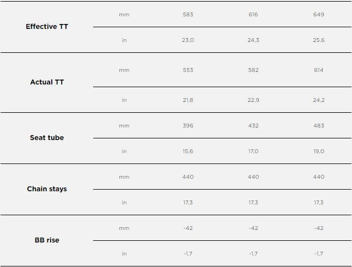Select the 432 mm Seat tube value
The width and height of the screenshot is (352, 267).
[x=253, y=126]
